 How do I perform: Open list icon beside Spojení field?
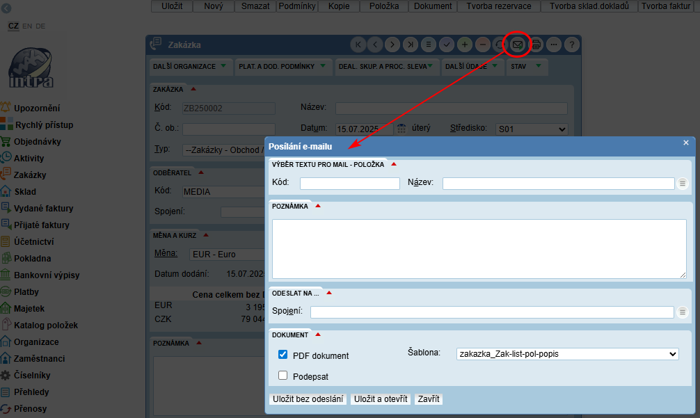[x=683, y=312]
